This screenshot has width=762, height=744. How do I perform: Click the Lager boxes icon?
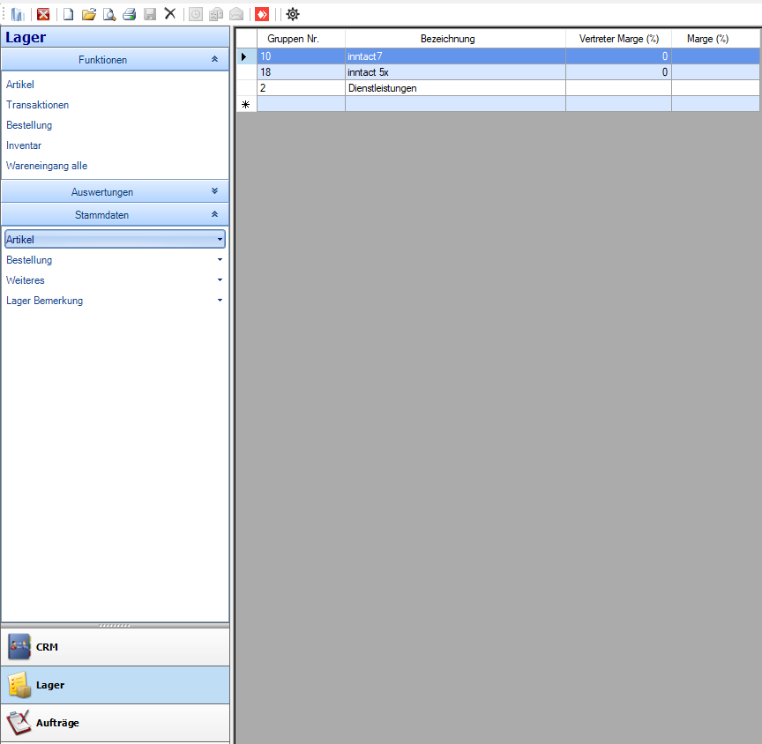(x=19, y=685)
